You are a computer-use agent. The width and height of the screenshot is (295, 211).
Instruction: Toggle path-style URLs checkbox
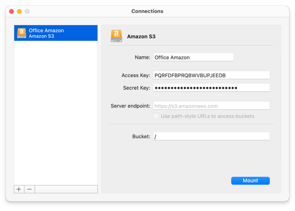coord(156,116)
